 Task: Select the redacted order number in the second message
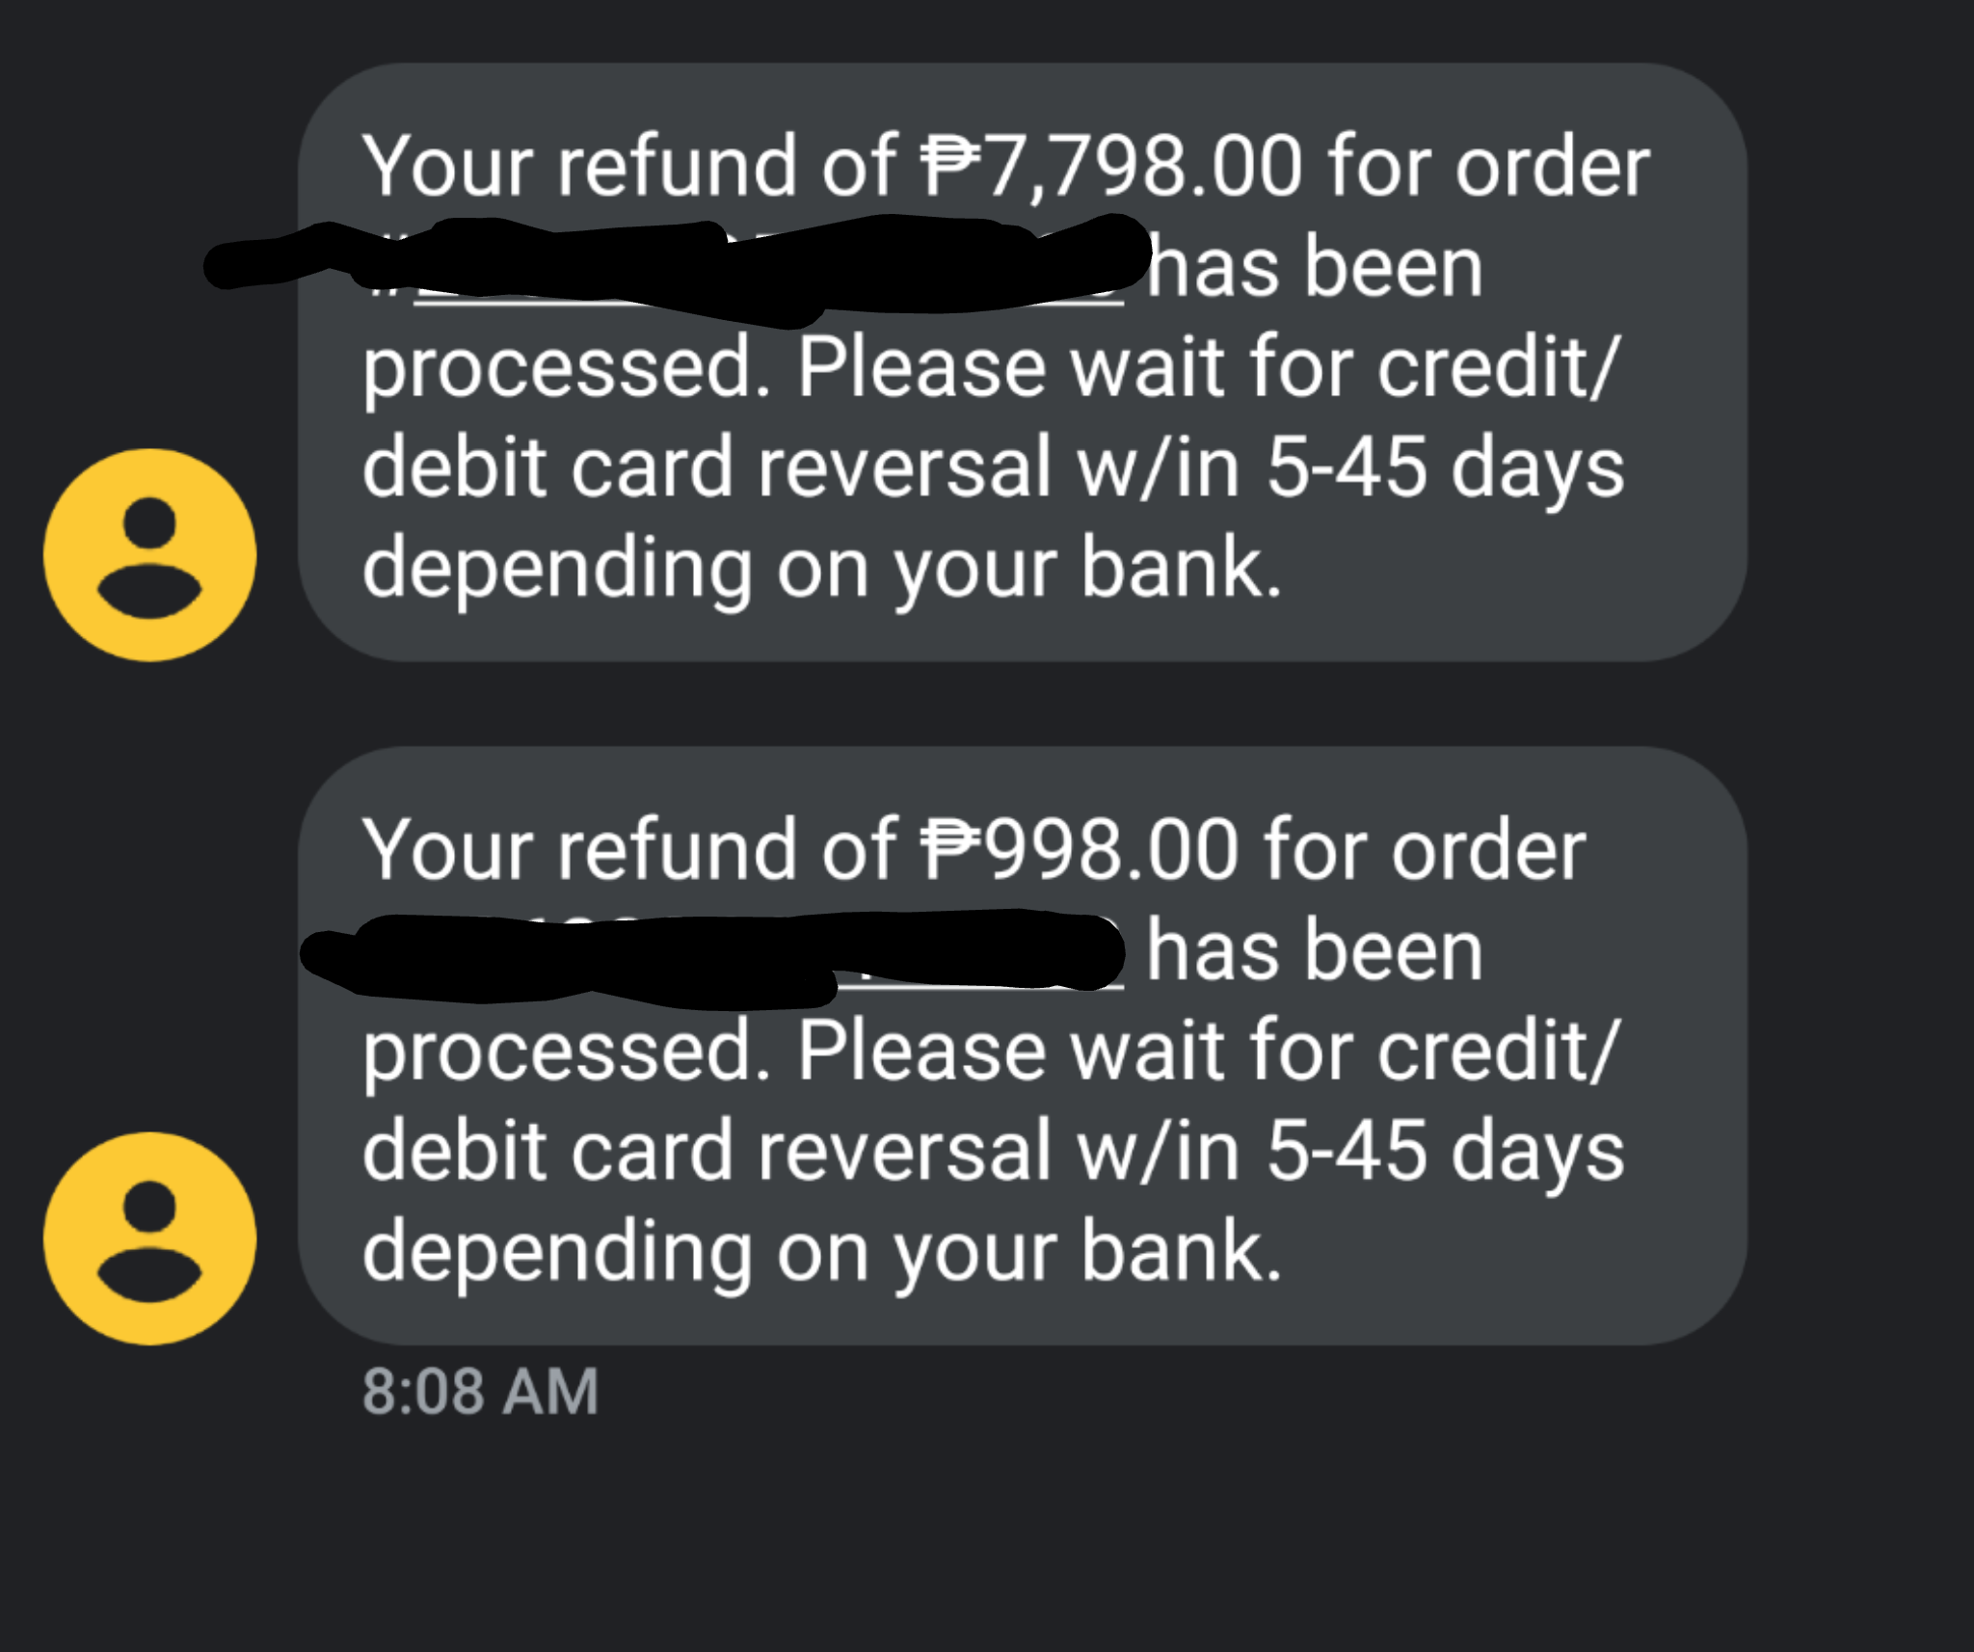713,954
